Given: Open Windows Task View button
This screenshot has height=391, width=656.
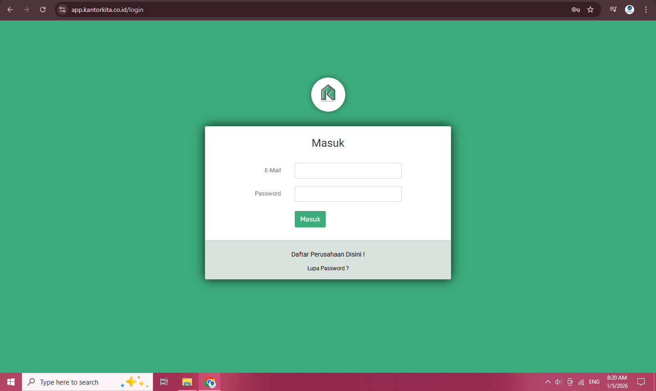Looking at the screenshot, I should pos(164,382).
